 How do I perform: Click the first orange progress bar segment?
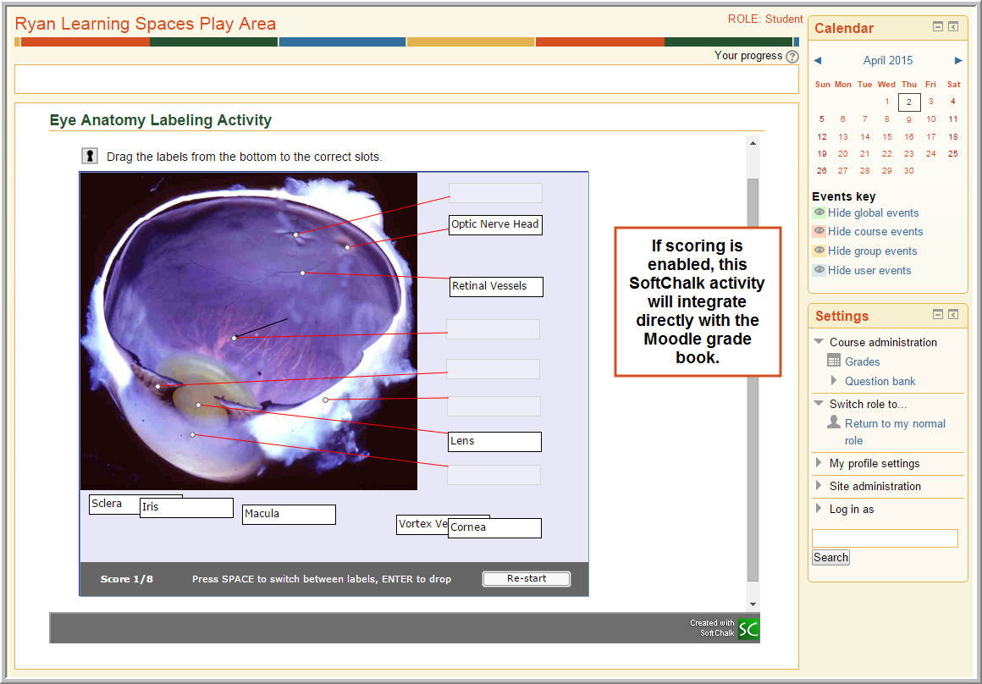[x=86, y=42]
